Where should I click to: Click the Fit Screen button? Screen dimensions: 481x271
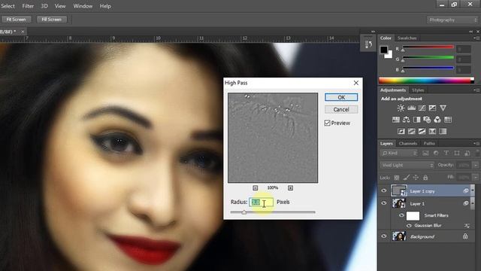click(x=16, y=20)
